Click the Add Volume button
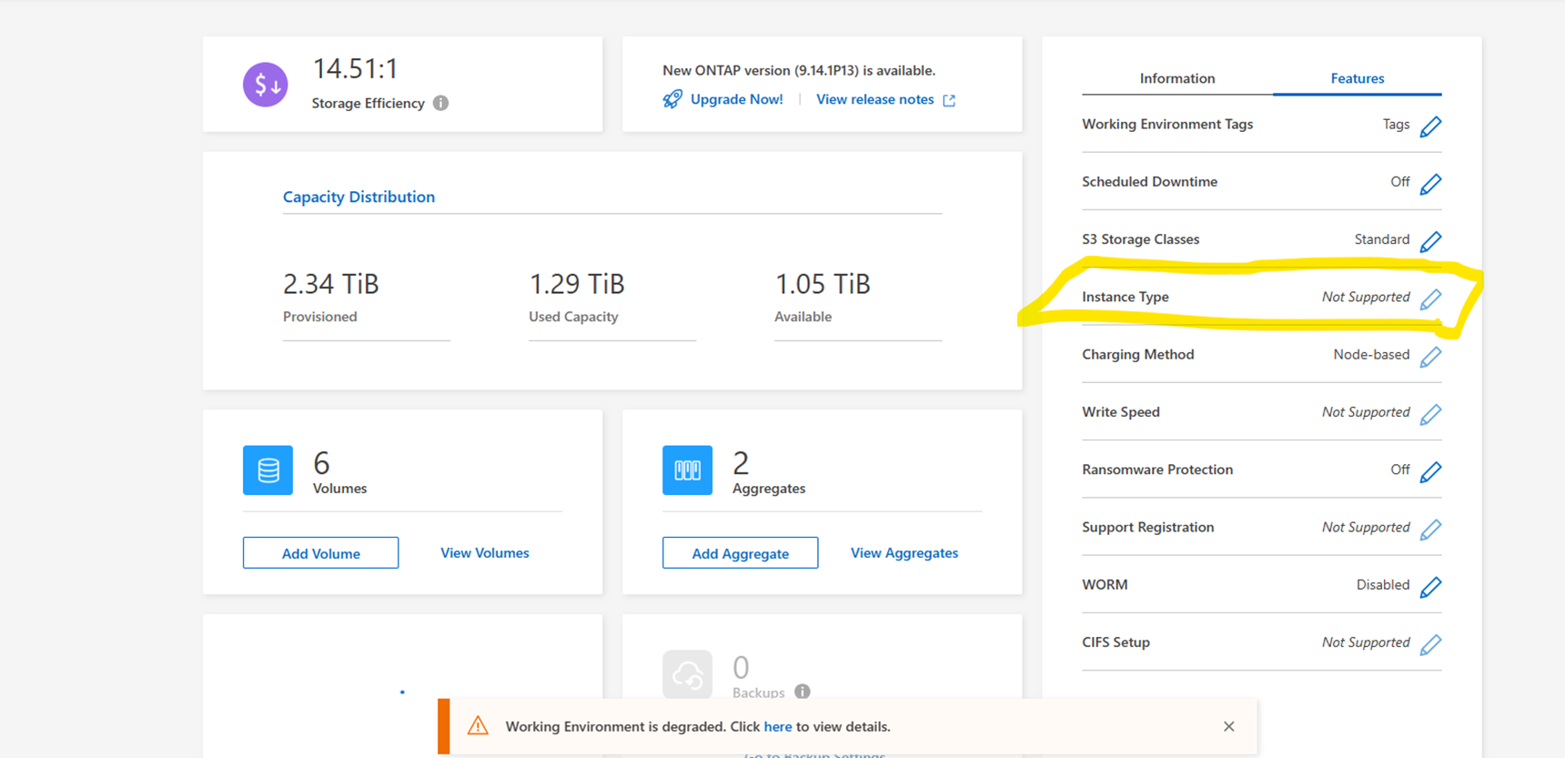This screenshot has width=1565, height=758. click(320, 553)
